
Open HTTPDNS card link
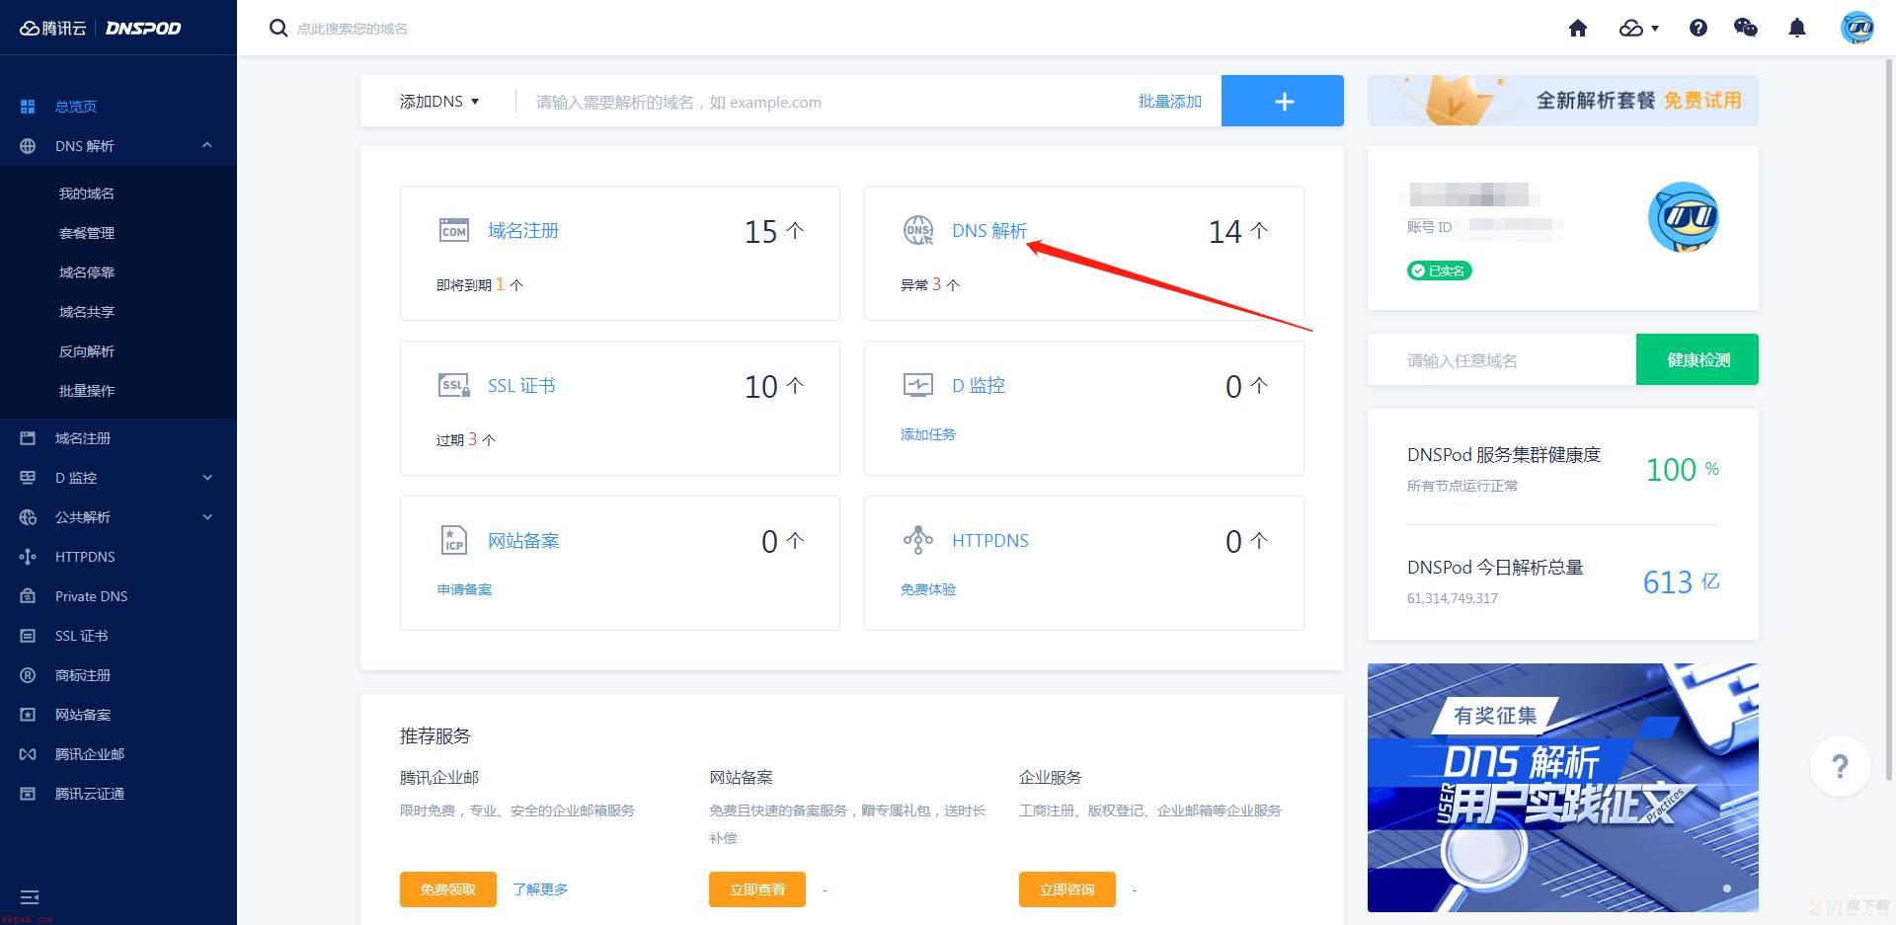[990, 541]
